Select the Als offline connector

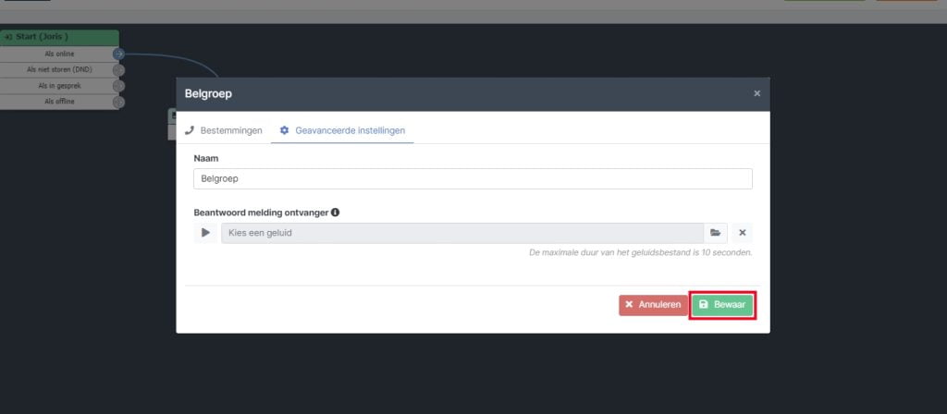[118, 102]
